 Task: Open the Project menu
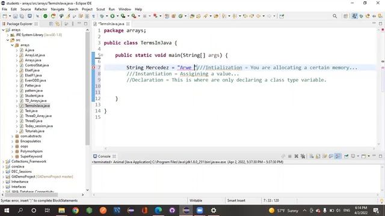87,9
